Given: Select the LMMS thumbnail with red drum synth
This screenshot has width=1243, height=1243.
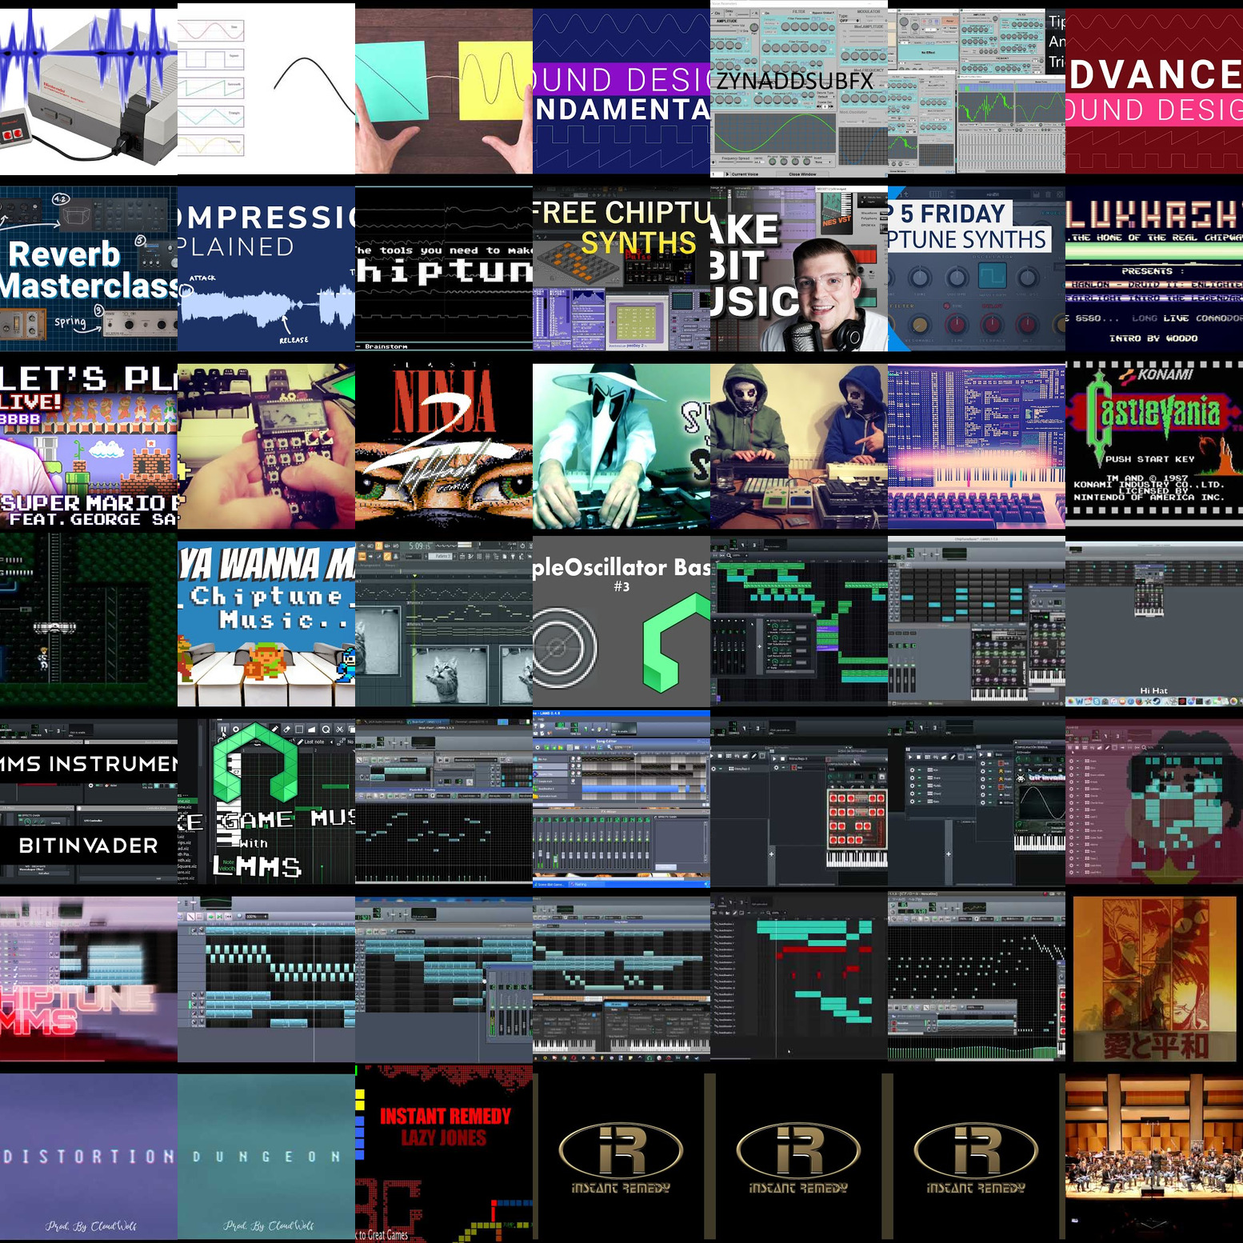Looking at the screenshot, I should (x=799, y=802).
